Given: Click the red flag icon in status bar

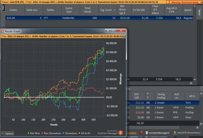Looking at the screenshot, I should (x=142, y=133).
